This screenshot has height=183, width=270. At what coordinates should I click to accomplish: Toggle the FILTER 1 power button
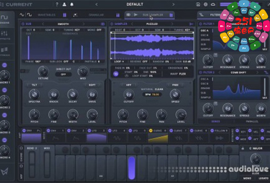click(x=200, y=24)
